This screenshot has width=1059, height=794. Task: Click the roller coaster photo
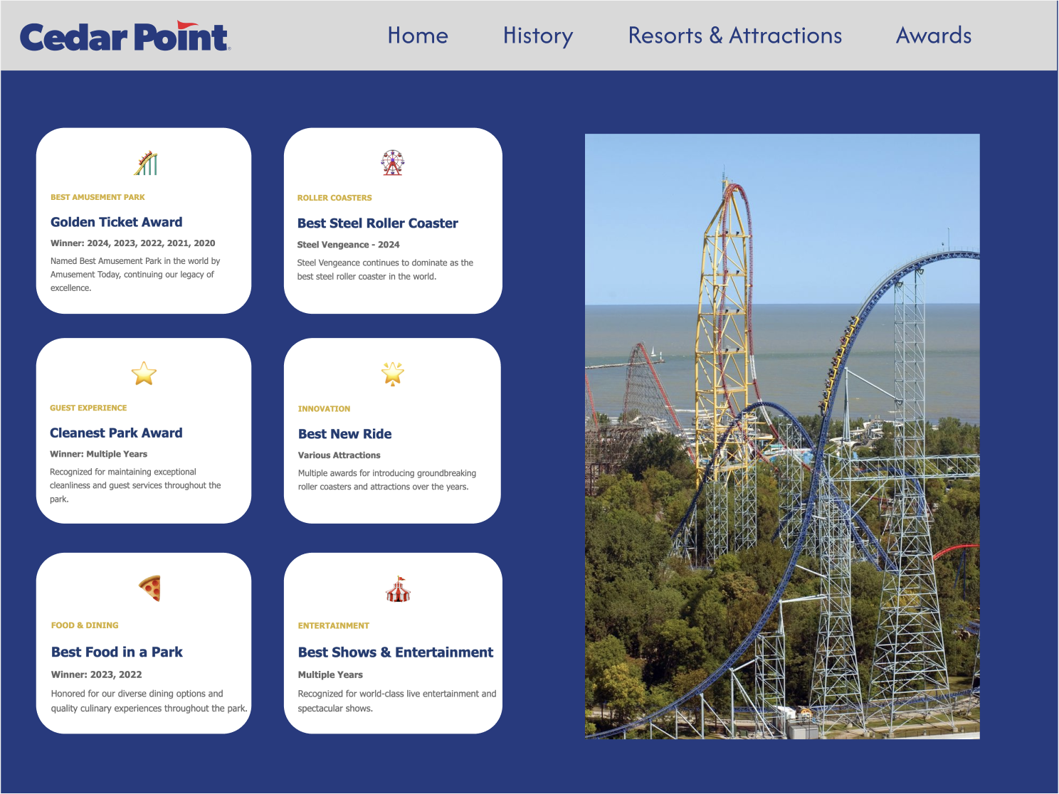click(781, 436)
